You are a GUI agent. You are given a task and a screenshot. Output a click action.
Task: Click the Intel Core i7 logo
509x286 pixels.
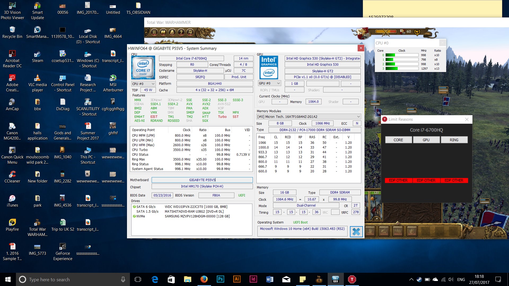143,68
